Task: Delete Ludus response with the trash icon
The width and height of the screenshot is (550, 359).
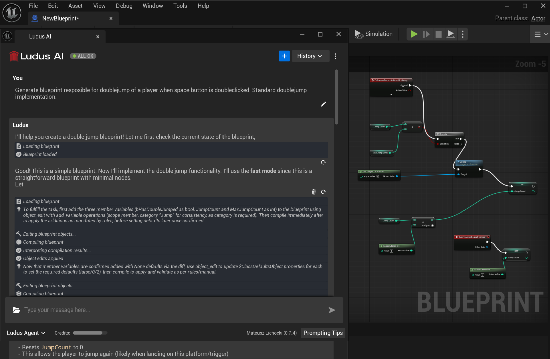Action: [313, 192]
